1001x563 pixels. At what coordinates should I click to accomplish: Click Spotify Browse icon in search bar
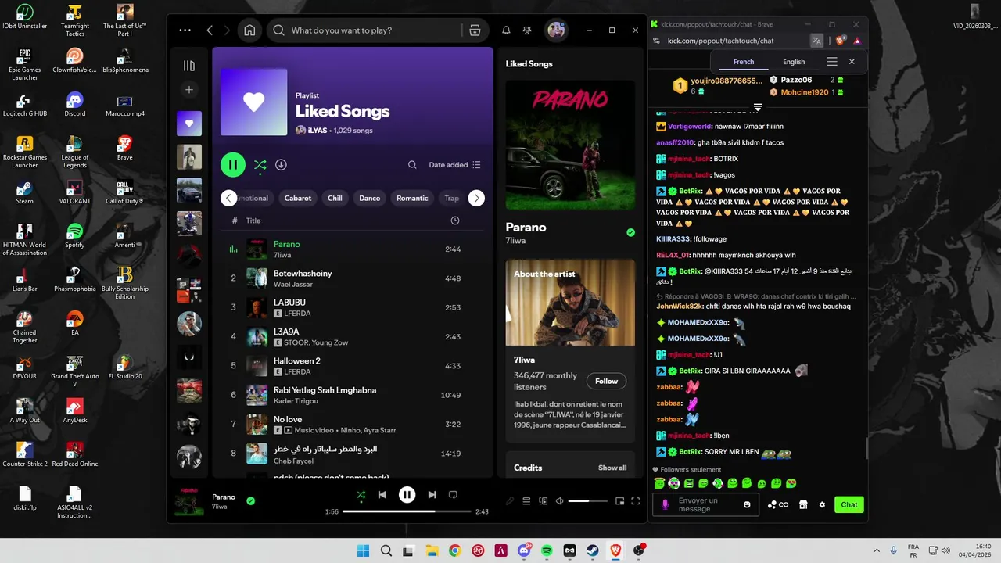475,30
